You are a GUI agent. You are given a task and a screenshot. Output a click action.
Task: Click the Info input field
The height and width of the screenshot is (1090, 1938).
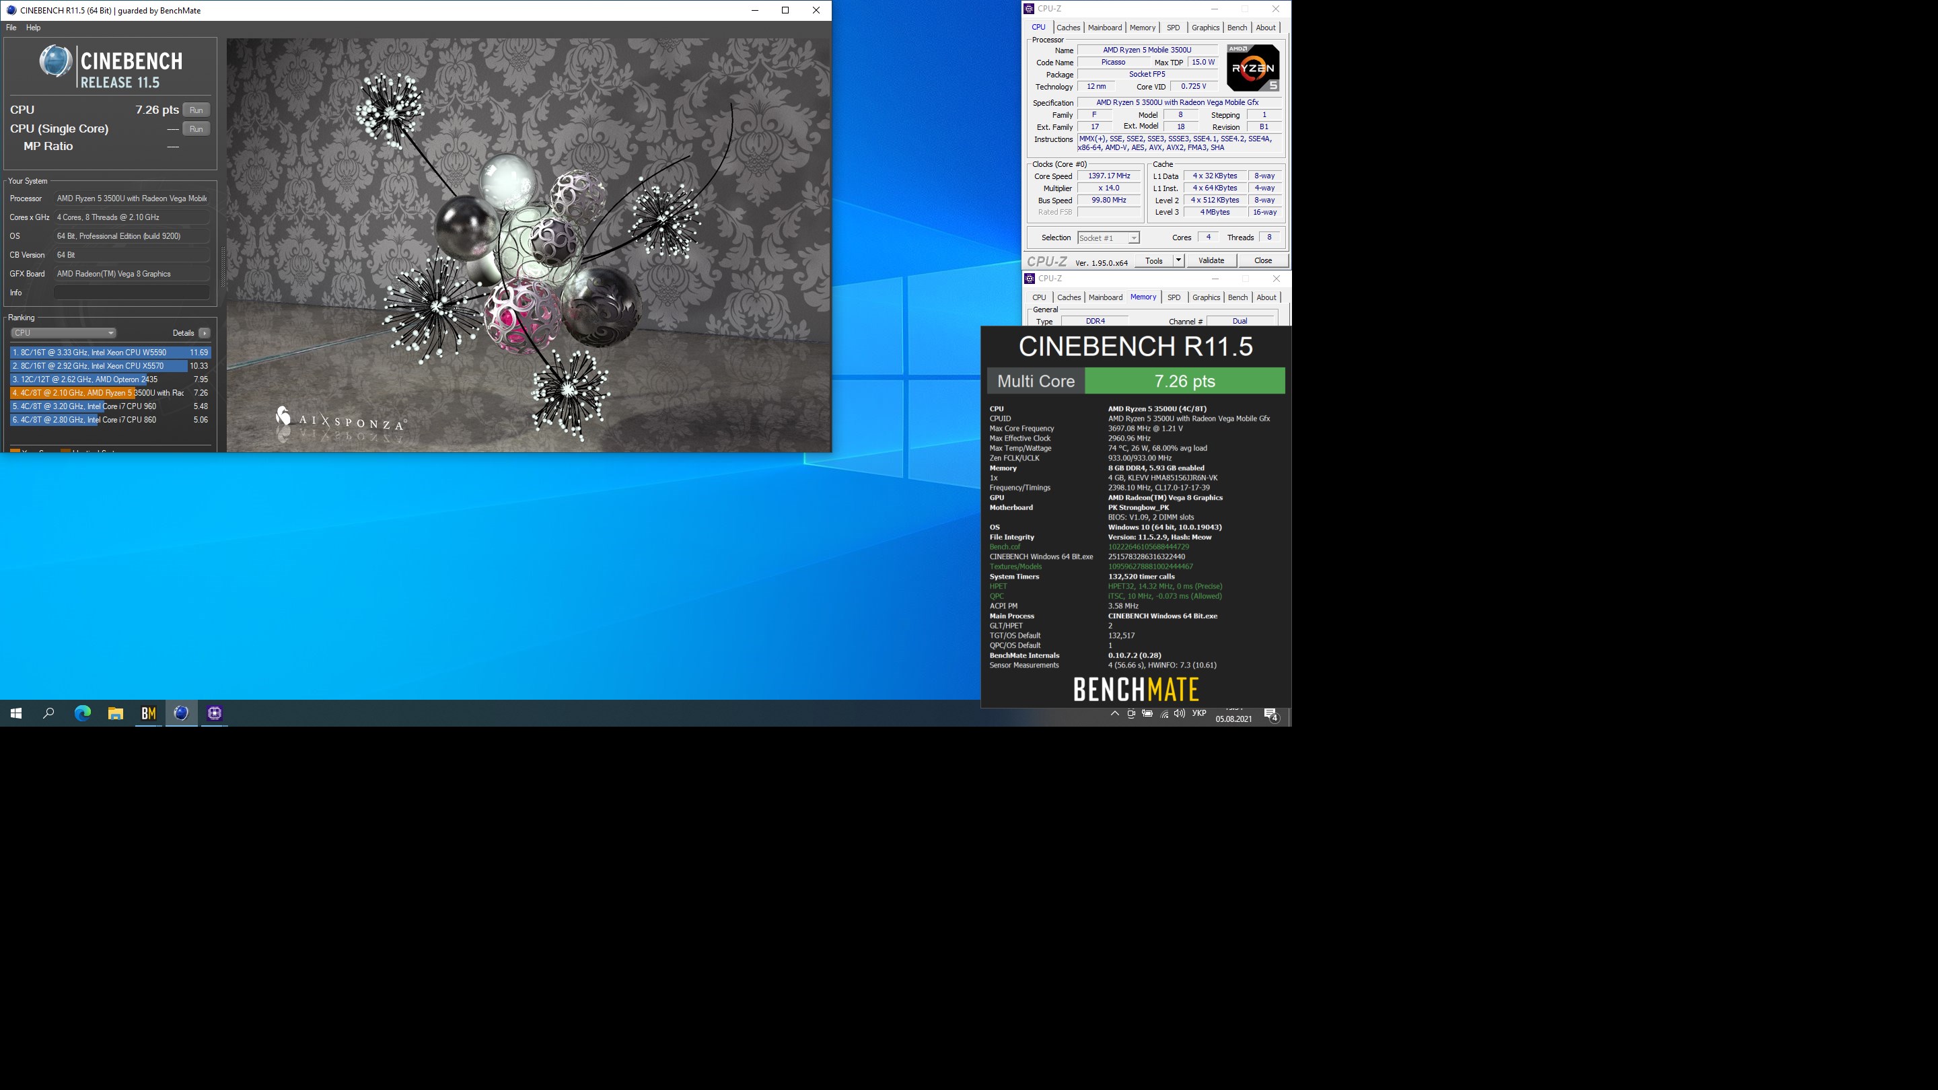tap(132, 293)
